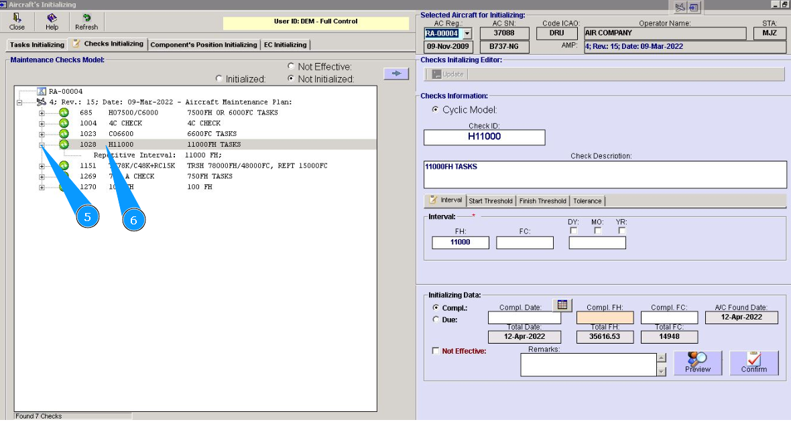
Task: Expand the 685 H07500/C6000 tree node
Action: tap(42, 113)
